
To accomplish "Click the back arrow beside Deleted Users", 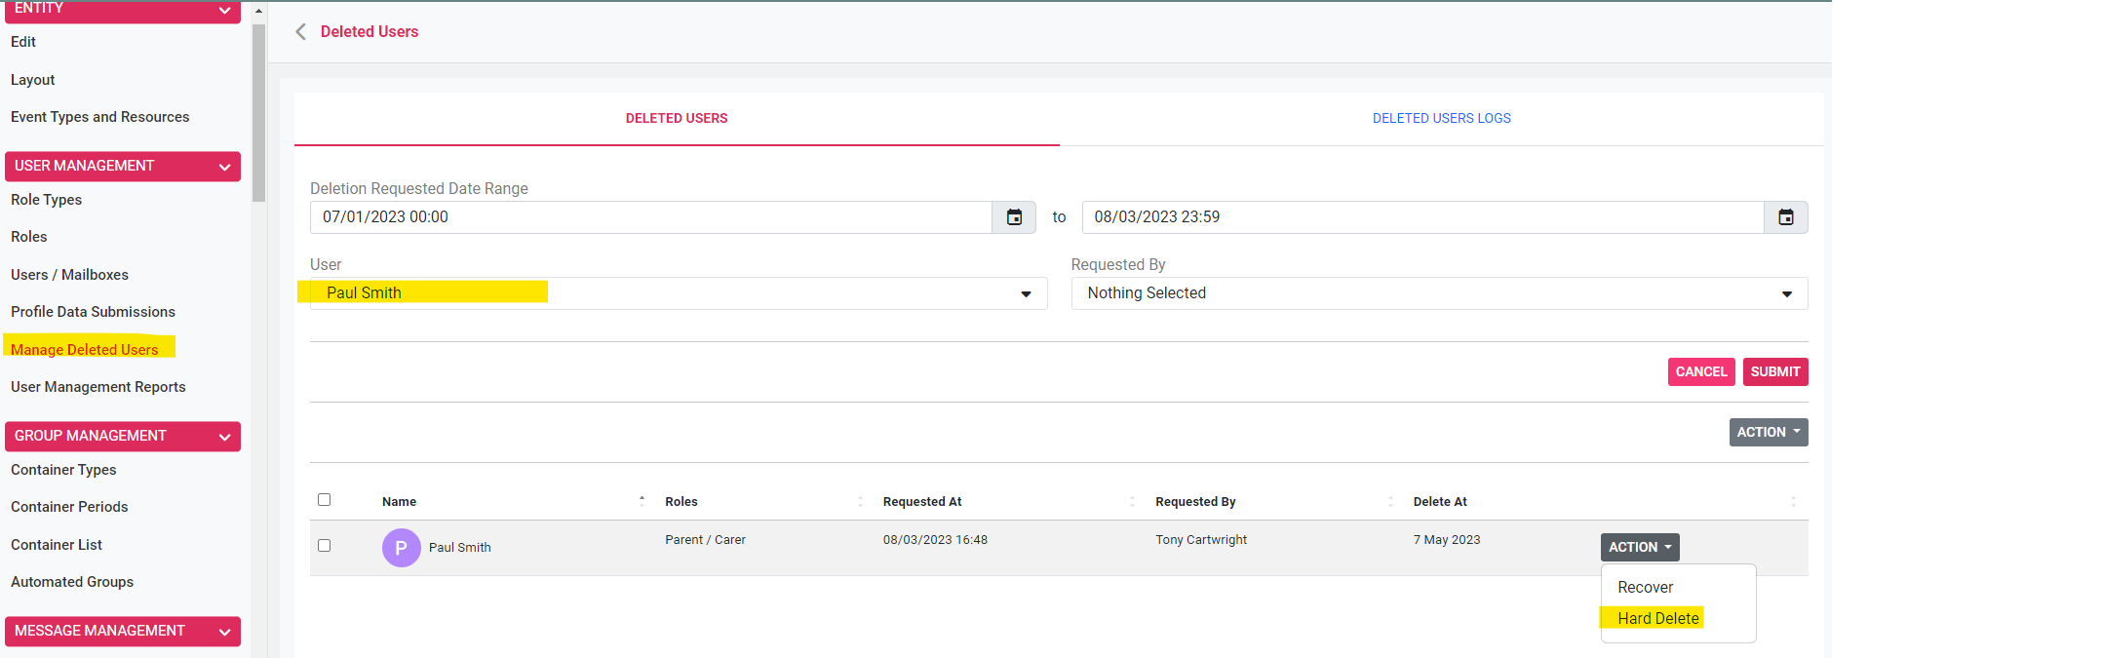I will coord(301,32).
